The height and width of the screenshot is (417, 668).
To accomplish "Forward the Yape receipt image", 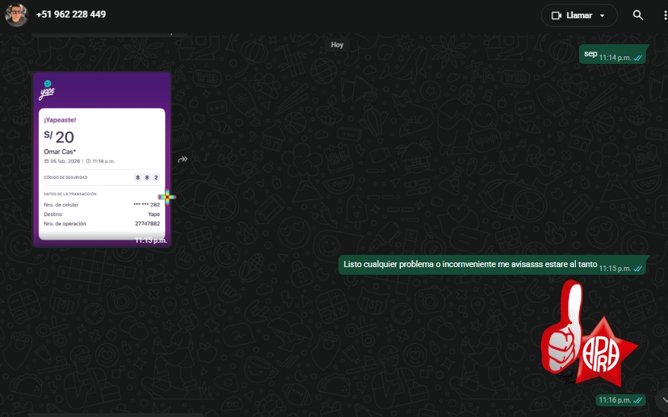I will (x=183, y=159).
